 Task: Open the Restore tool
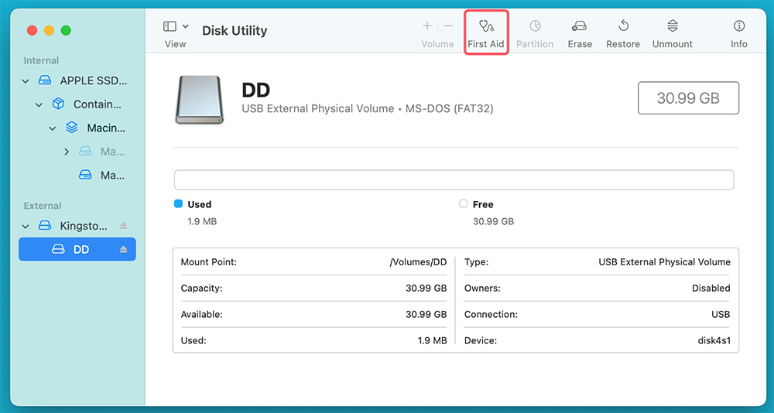pos(623,32)
